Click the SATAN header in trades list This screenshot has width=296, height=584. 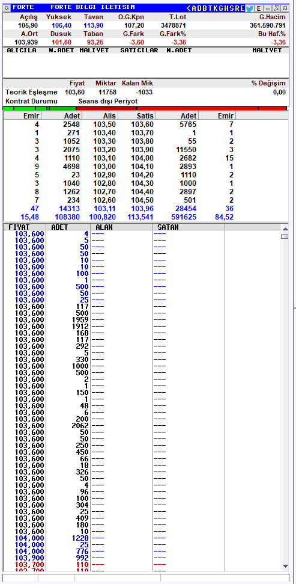(189, 227)
